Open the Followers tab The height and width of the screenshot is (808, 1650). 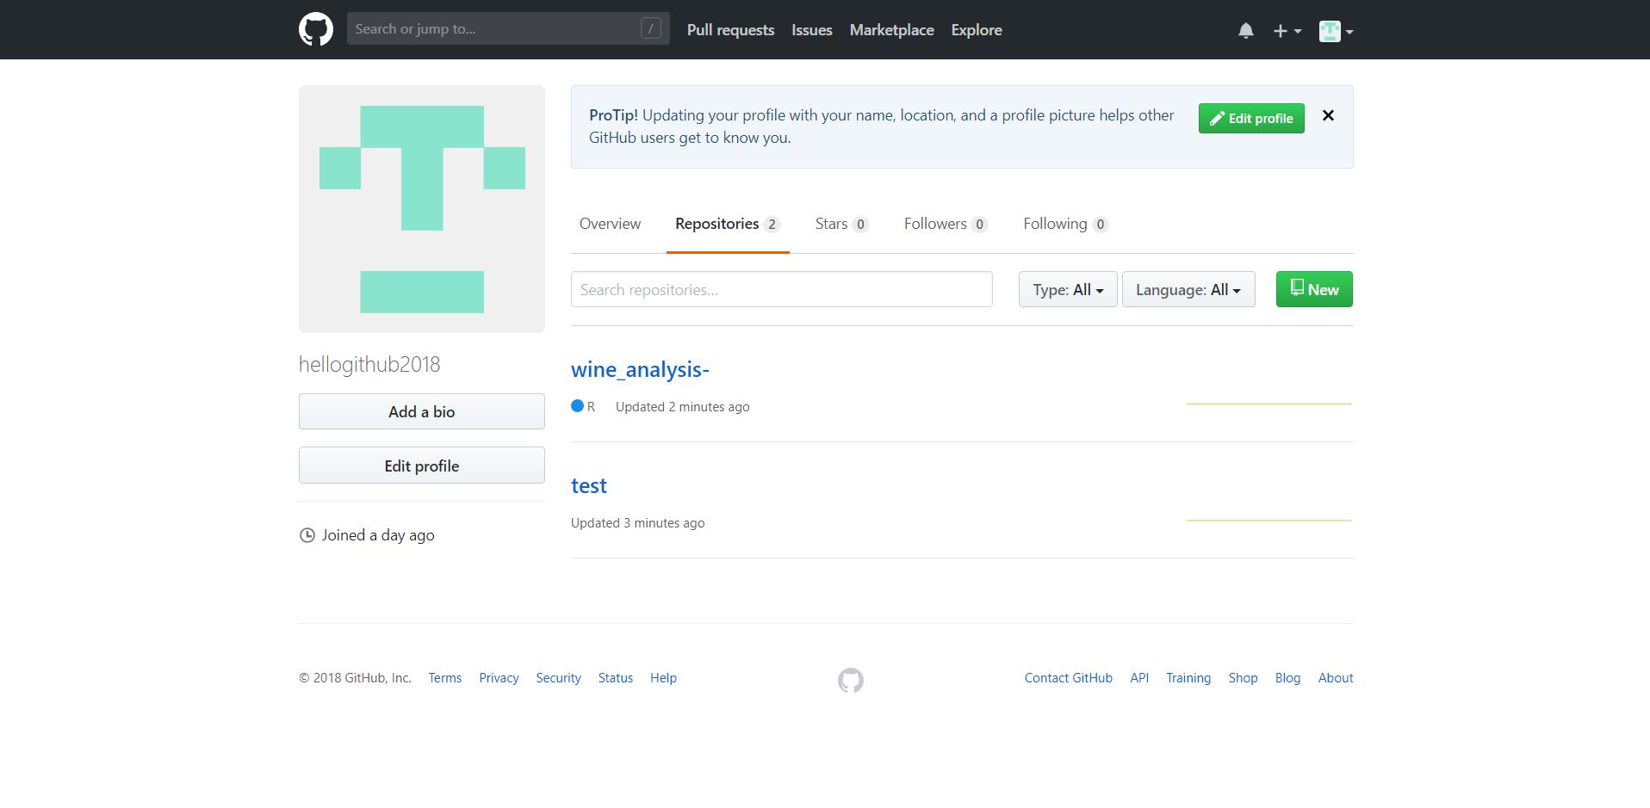pyautogui.click(x=945, y=224)
